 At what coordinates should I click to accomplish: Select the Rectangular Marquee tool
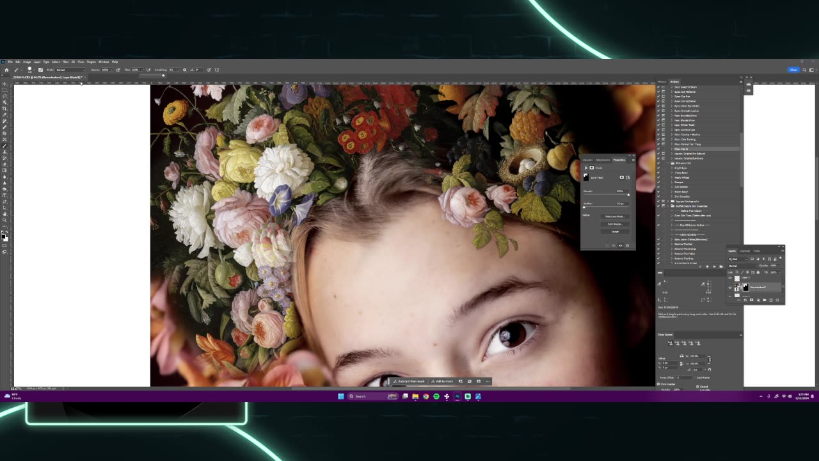click(4, 90)
